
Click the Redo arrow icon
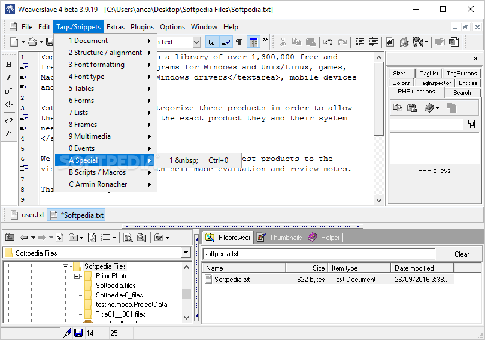click(x=342, y=42)
